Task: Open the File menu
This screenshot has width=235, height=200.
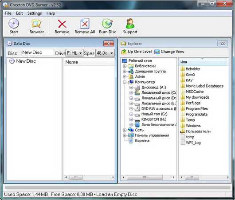Action: click(x=8, y=13)
